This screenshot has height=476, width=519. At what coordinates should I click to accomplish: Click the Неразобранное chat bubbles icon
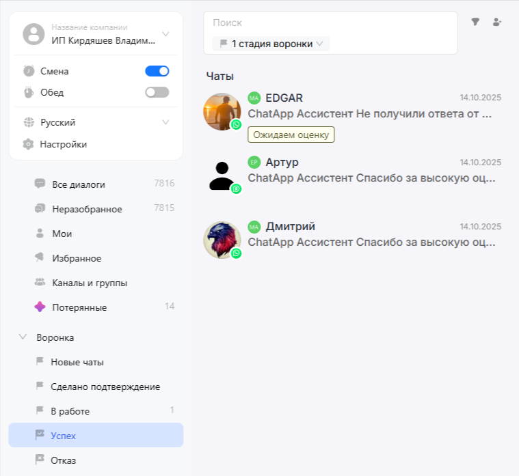40,209
